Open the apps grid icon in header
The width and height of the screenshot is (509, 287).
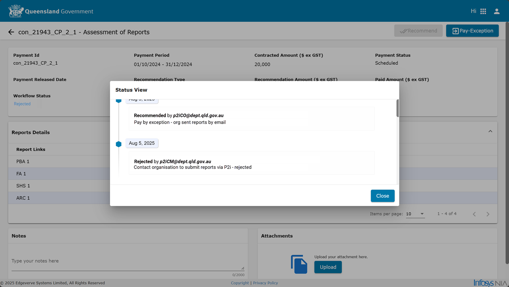(483, 12)
